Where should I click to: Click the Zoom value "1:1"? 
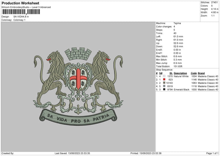point(213,15)
